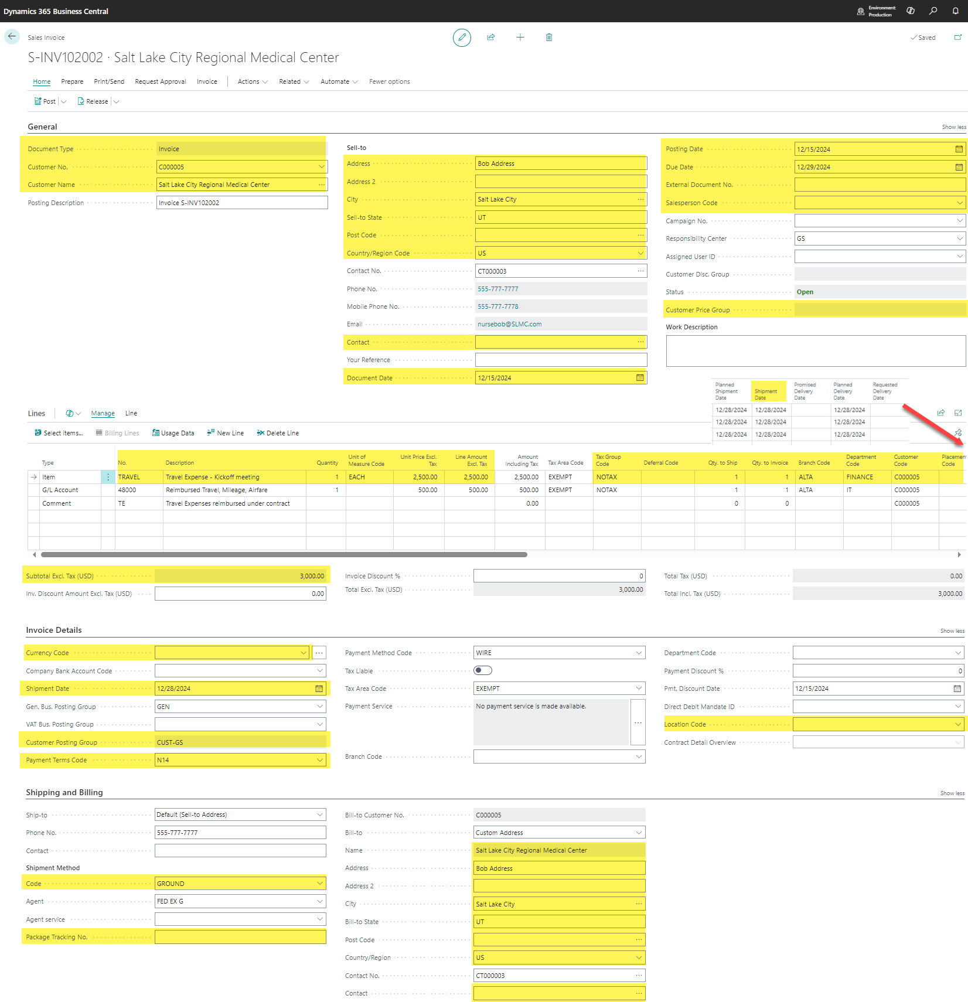
Task: Open the Actions menu
Action: coord(253,81)
